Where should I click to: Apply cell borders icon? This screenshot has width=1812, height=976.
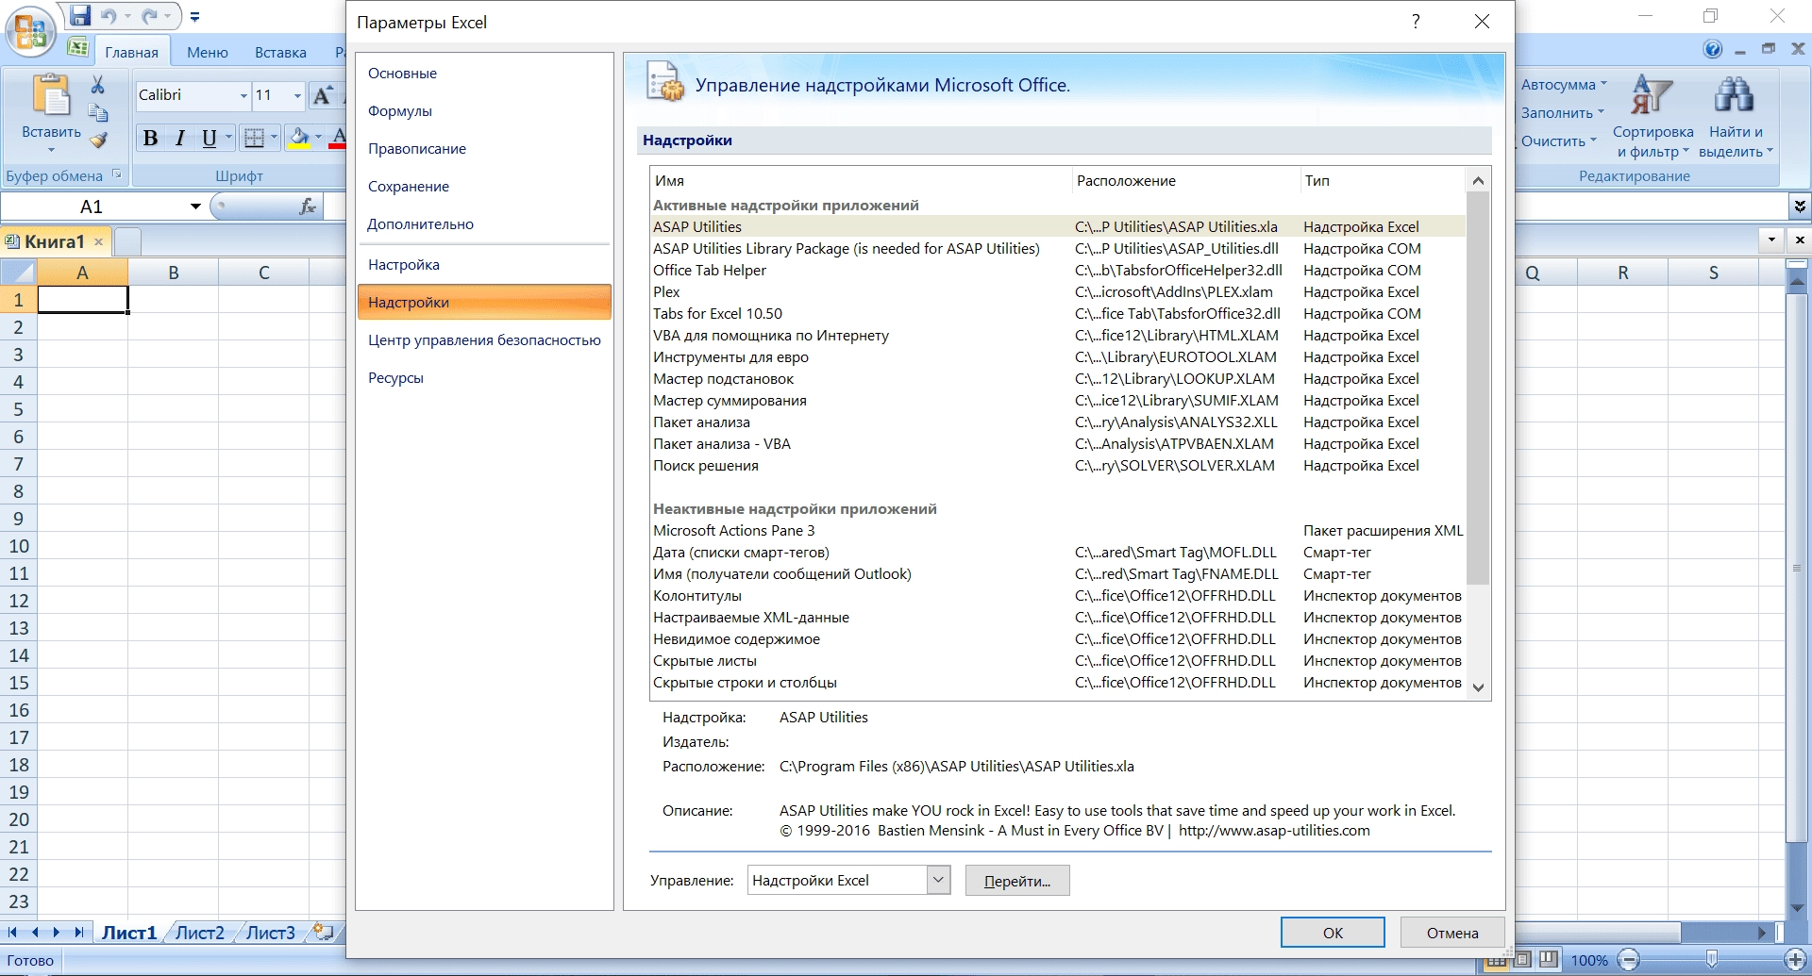click(254, 139)
